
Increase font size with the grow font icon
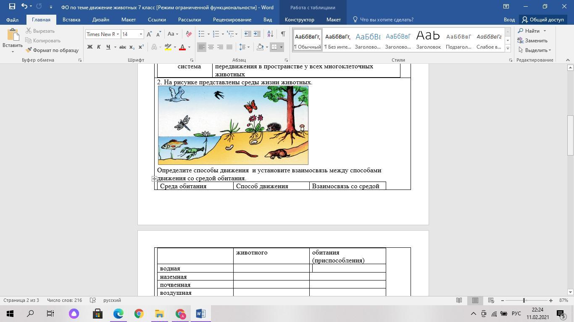(x=149, y=34)
